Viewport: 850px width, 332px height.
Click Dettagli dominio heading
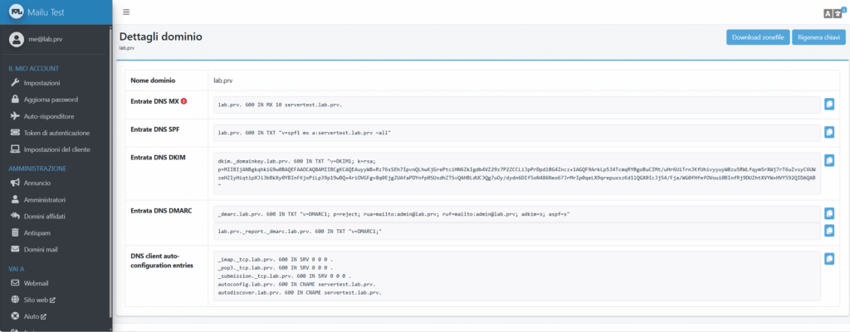(x=160, y=37)
